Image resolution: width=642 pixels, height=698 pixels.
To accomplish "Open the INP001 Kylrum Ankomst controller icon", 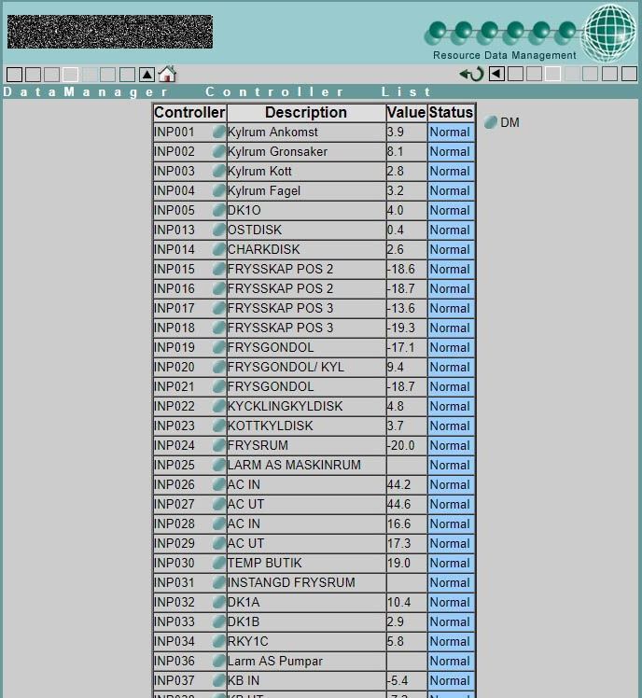I will pos(219,133).
